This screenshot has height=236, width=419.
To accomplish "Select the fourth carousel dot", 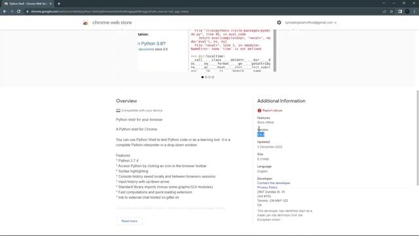I will [213, 77].
